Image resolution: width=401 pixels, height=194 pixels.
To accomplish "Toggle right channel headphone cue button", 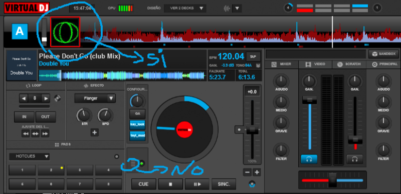I will coord(355,159).
